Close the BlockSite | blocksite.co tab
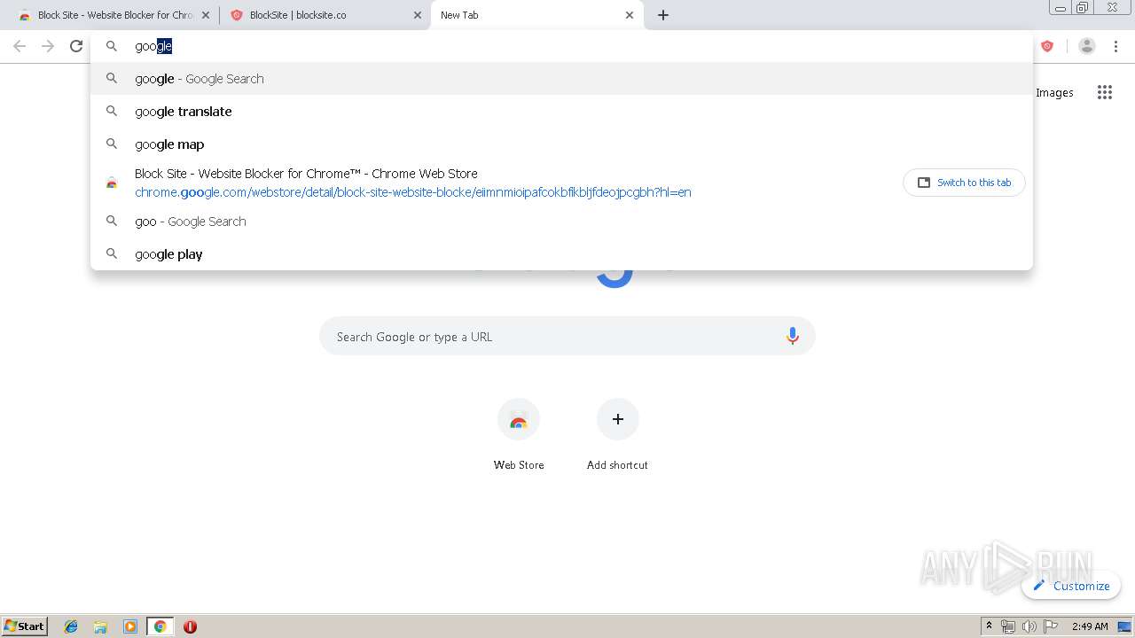The image size is (1135, 638). [x=418, y=15]
